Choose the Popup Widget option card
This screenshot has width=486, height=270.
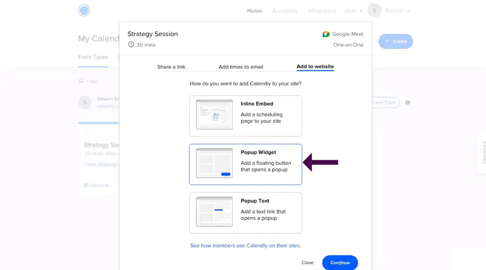point(245,165)
